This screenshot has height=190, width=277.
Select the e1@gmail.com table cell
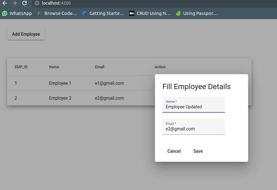coord(109,83)
